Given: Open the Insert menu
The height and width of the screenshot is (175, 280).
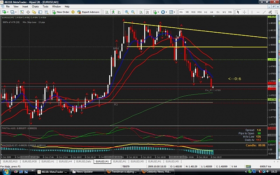Looking at the screenshot, I should click(25, 7).
